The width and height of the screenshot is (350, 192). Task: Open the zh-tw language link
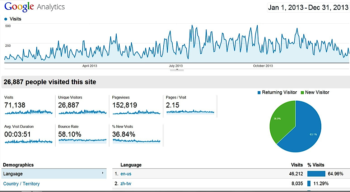point(125,184)
